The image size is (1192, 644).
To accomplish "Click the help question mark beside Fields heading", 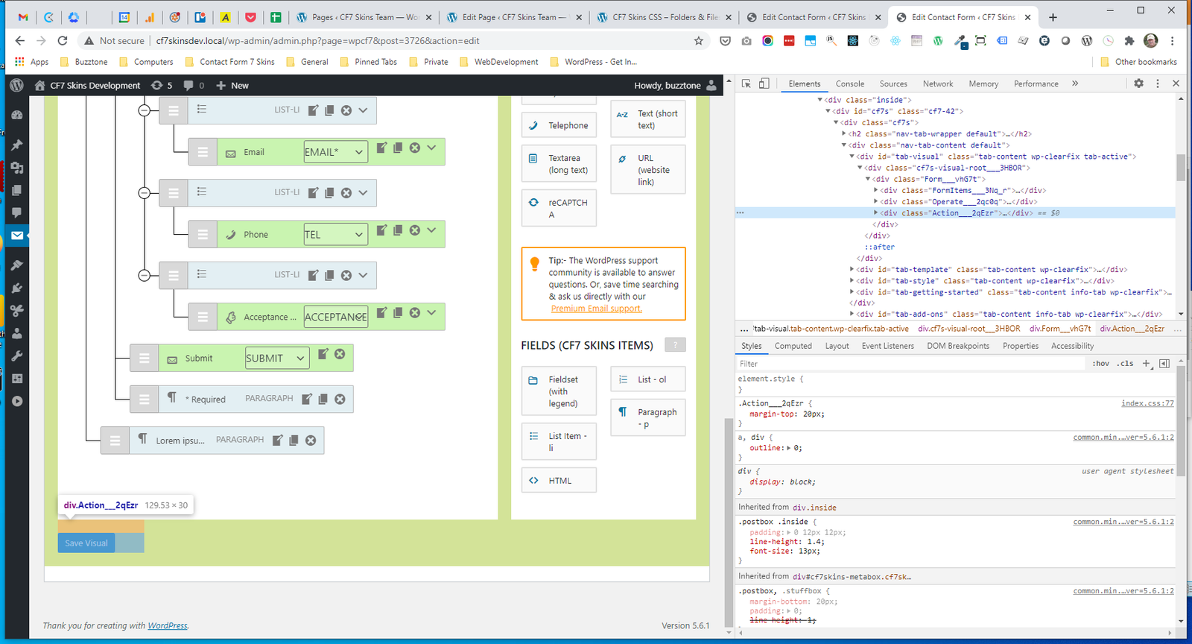I will [x=675, y=344].
